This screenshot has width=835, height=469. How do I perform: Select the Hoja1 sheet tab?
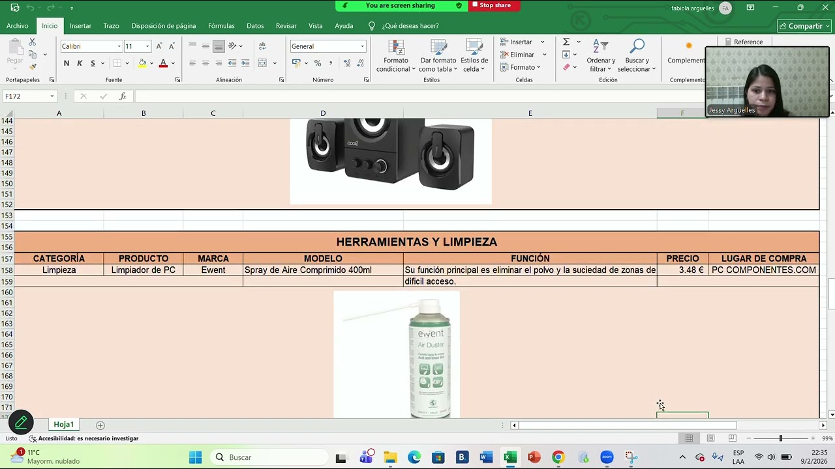click(63, 425)
